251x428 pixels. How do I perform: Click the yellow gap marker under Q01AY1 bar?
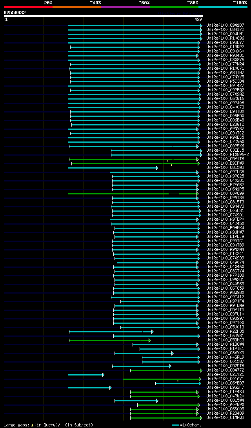178,381
